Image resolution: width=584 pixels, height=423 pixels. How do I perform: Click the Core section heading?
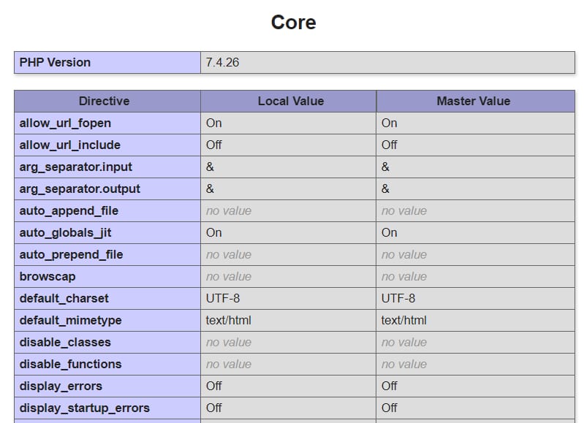tap(293, 22)
